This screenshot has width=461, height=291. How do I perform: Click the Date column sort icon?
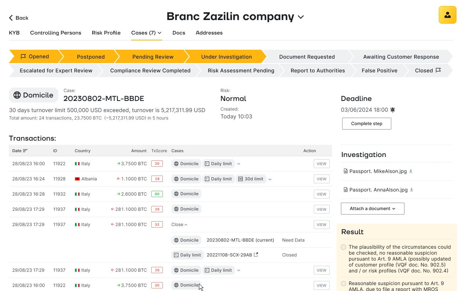click(25, 151)
